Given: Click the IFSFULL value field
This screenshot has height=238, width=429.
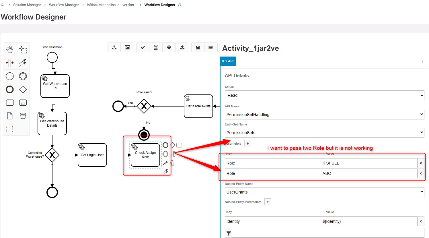Looking at the screenshot, I should click(x=369, y=163).
